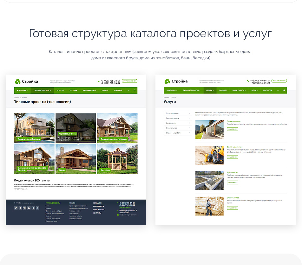Click the green phone icon in right mockup header
This screenshot has height=265, width=302.
248,81
